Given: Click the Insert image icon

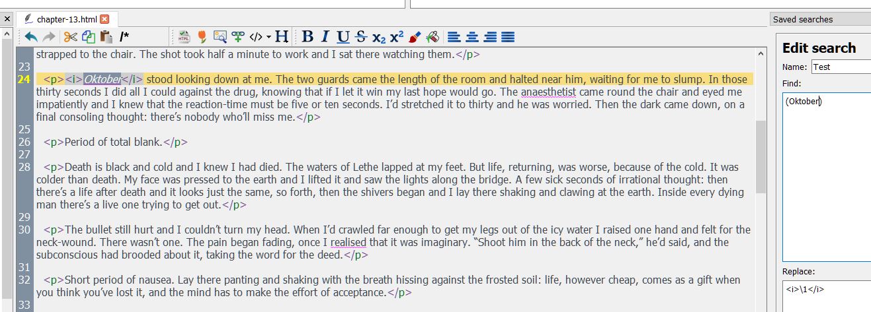Looking at the screenshot, I should click(220, 37).
